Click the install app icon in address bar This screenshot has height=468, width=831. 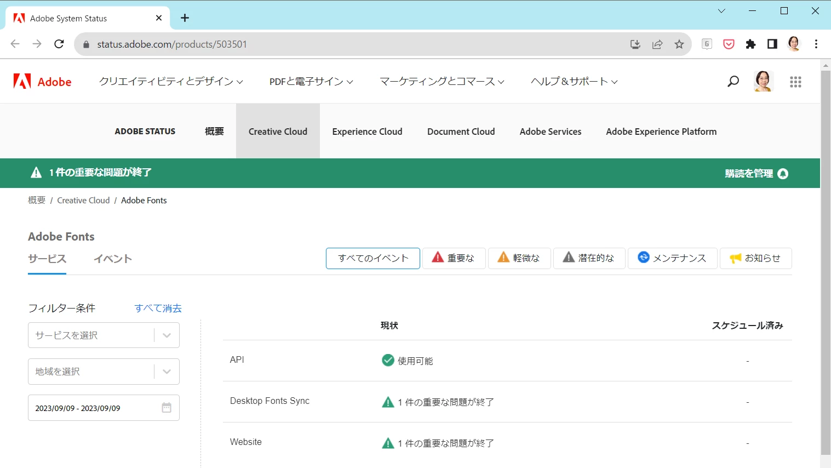(635, 44)
